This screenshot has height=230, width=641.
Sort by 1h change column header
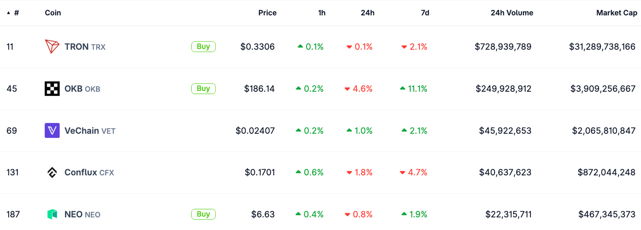click(x=322, y=13)
